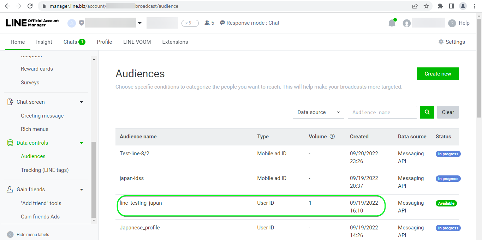Screen dimensions: 482x240
Task: Click the Volume column help icon
Action: point(332,137)
